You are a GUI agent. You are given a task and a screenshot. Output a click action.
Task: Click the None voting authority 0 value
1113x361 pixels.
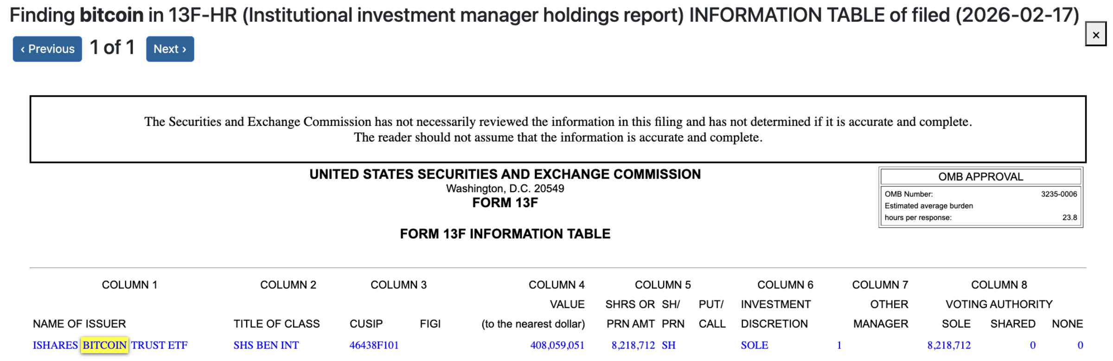click(1080, 345)
